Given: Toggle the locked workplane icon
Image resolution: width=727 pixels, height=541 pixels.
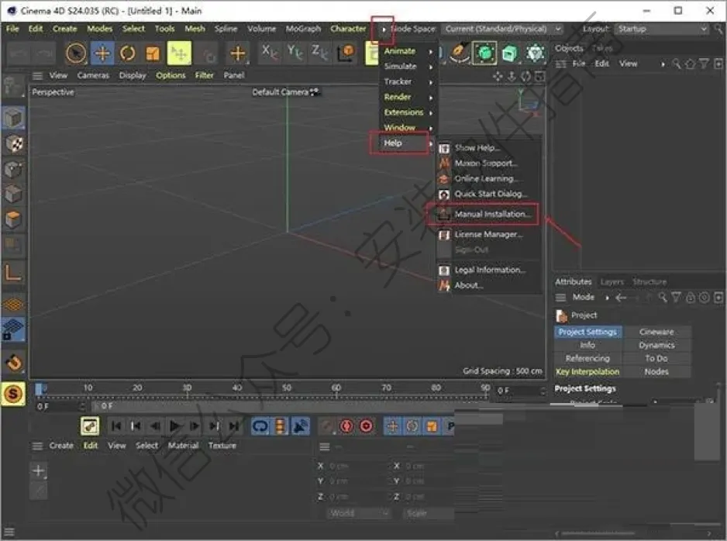Looking at the screenshot, I should pyautogui.click(x=13, y=330).
